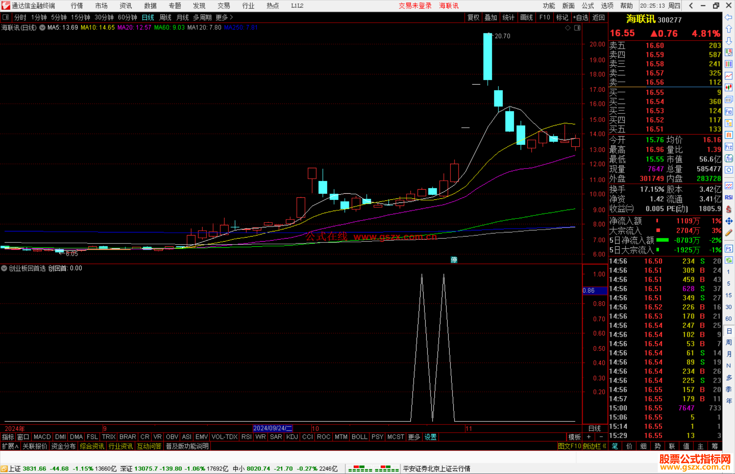Switch to the 15分钟 chart tab

(x=81, y=17)
